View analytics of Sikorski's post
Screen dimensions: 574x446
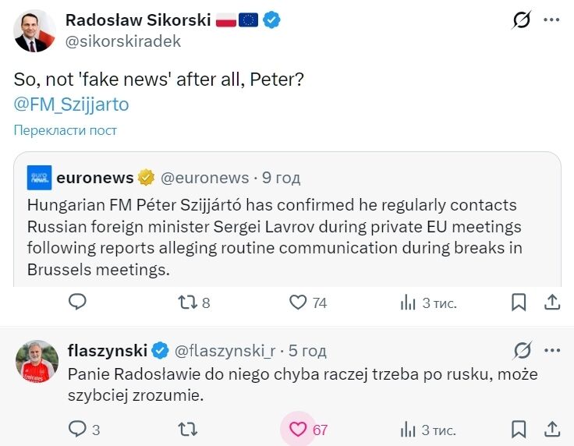pyautogui.click(x=408, y=302)
